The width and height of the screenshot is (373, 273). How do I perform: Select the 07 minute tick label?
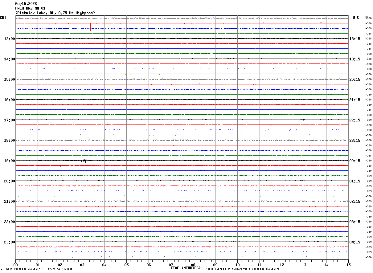click(x=171, y=265)
